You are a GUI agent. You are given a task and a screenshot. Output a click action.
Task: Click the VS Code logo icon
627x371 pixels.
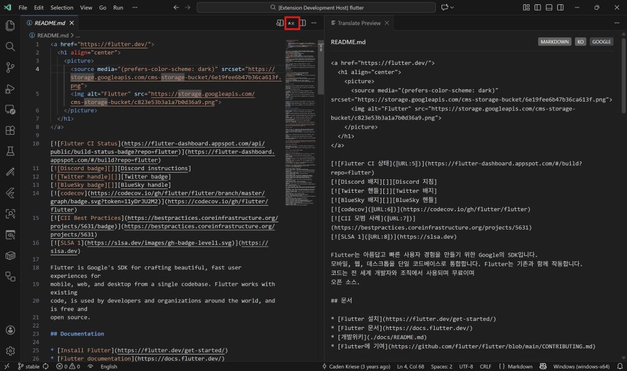(x=7, y=7)
